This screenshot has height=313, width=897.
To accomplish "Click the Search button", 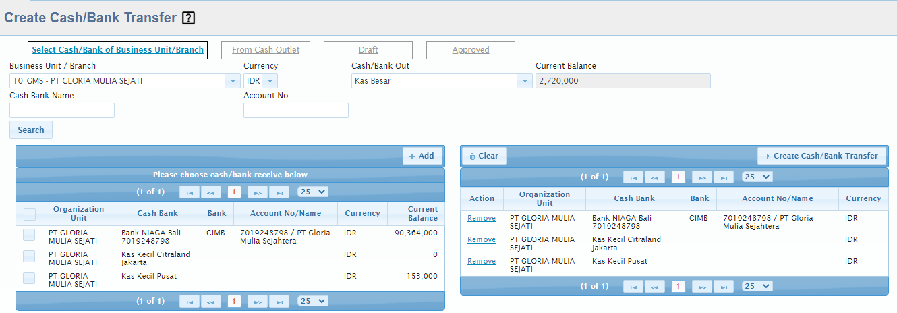I will [31, 130].
